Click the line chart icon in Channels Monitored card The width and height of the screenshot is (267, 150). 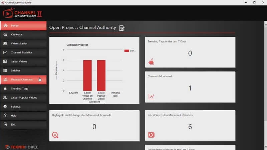tap(151, 97)
